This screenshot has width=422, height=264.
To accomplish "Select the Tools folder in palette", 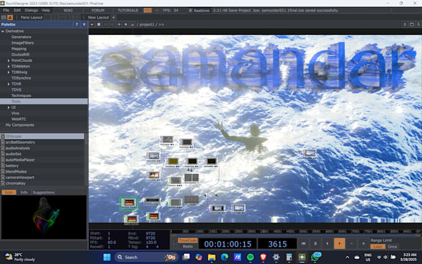I will [44, 101].
